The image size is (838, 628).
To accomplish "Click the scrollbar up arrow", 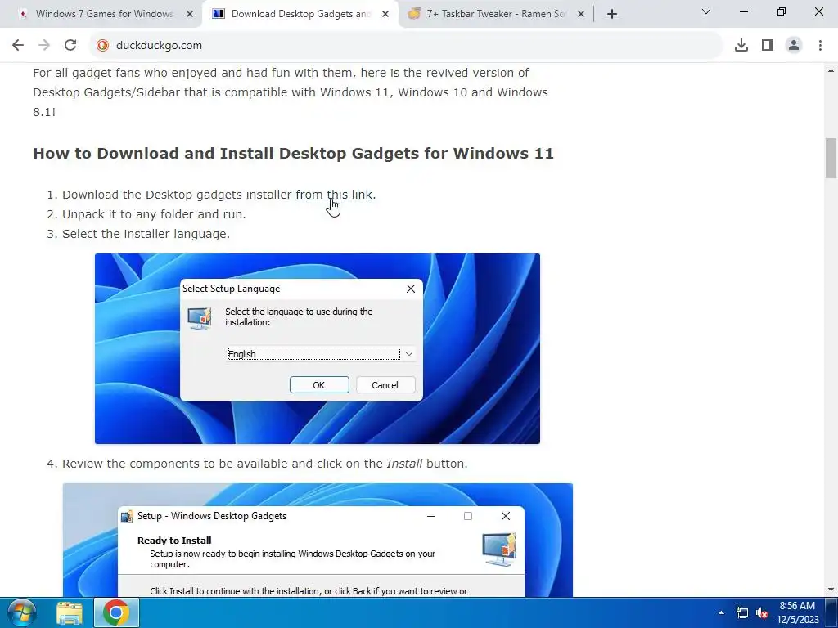I will tap(831, 70).
